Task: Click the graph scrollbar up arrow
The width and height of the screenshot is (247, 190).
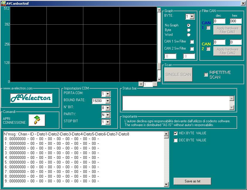Action: [x=159, y=10]
